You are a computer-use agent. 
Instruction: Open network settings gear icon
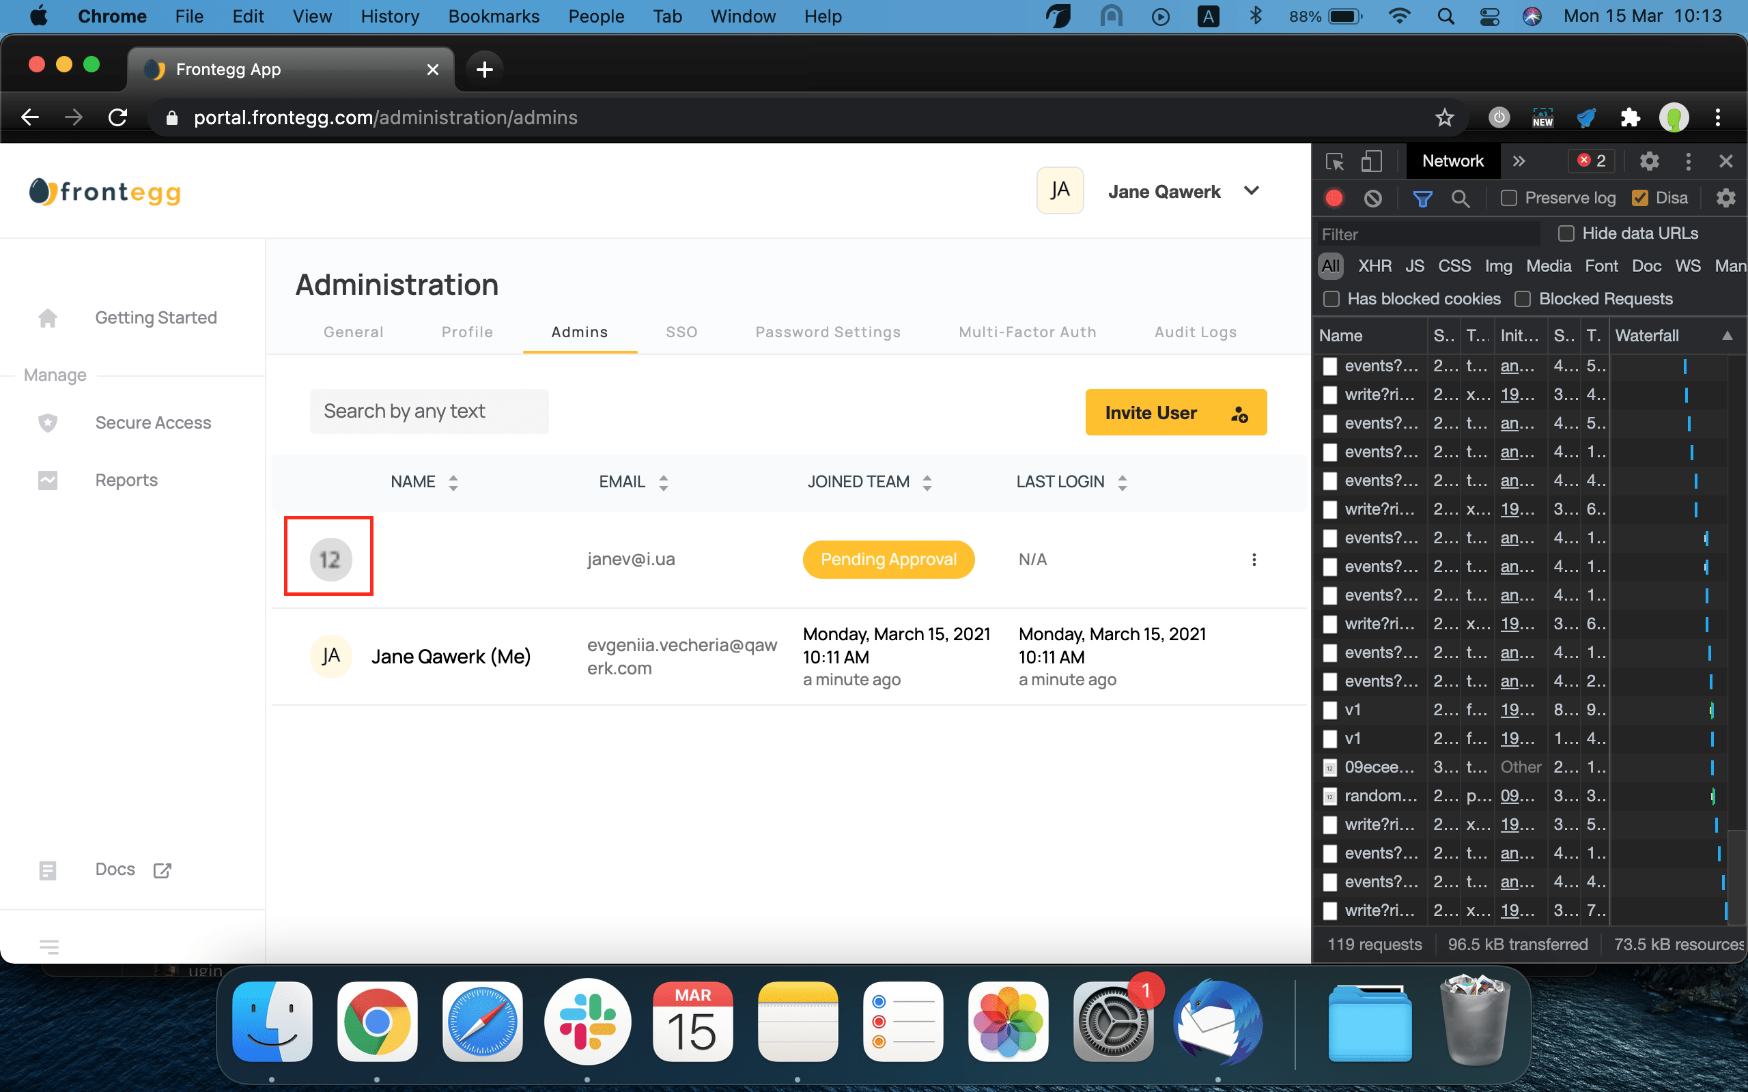[x=1725, y=198]
